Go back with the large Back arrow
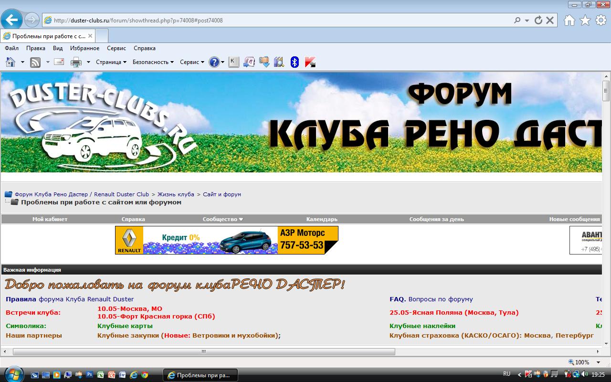This screenshot has height=382, width=611. [x=12, y=20]
